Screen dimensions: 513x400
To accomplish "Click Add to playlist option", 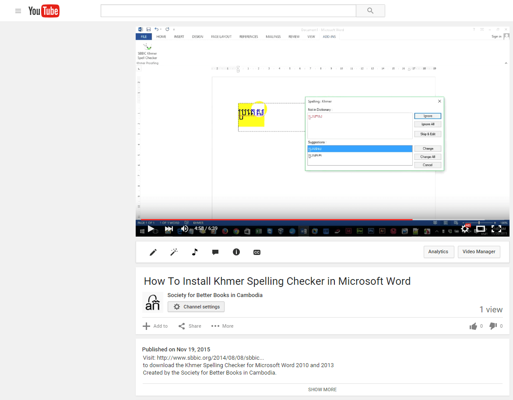I will tap(155, 326).
